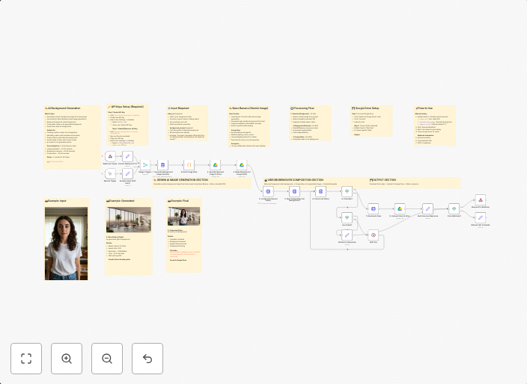Viewport: 527px width, 384px height.
Task: Open the Respond to Webhook node
Action: [480, 200]
